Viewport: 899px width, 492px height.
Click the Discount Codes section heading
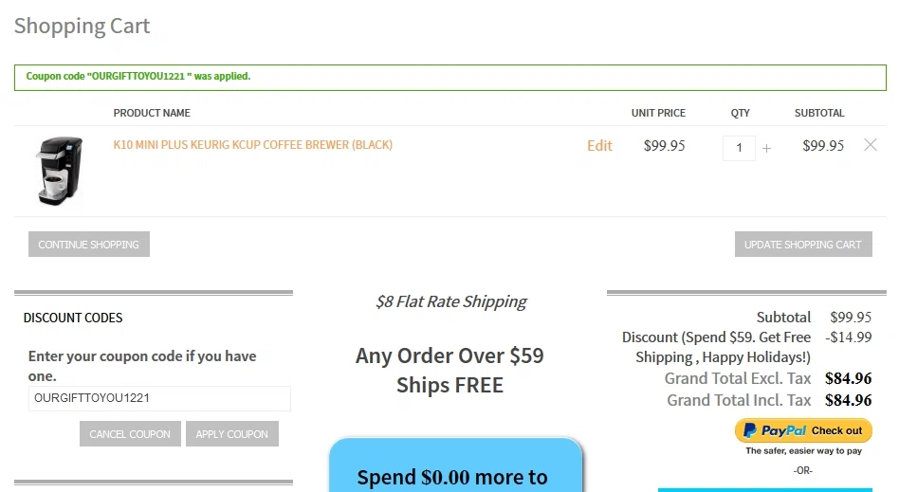73,318
